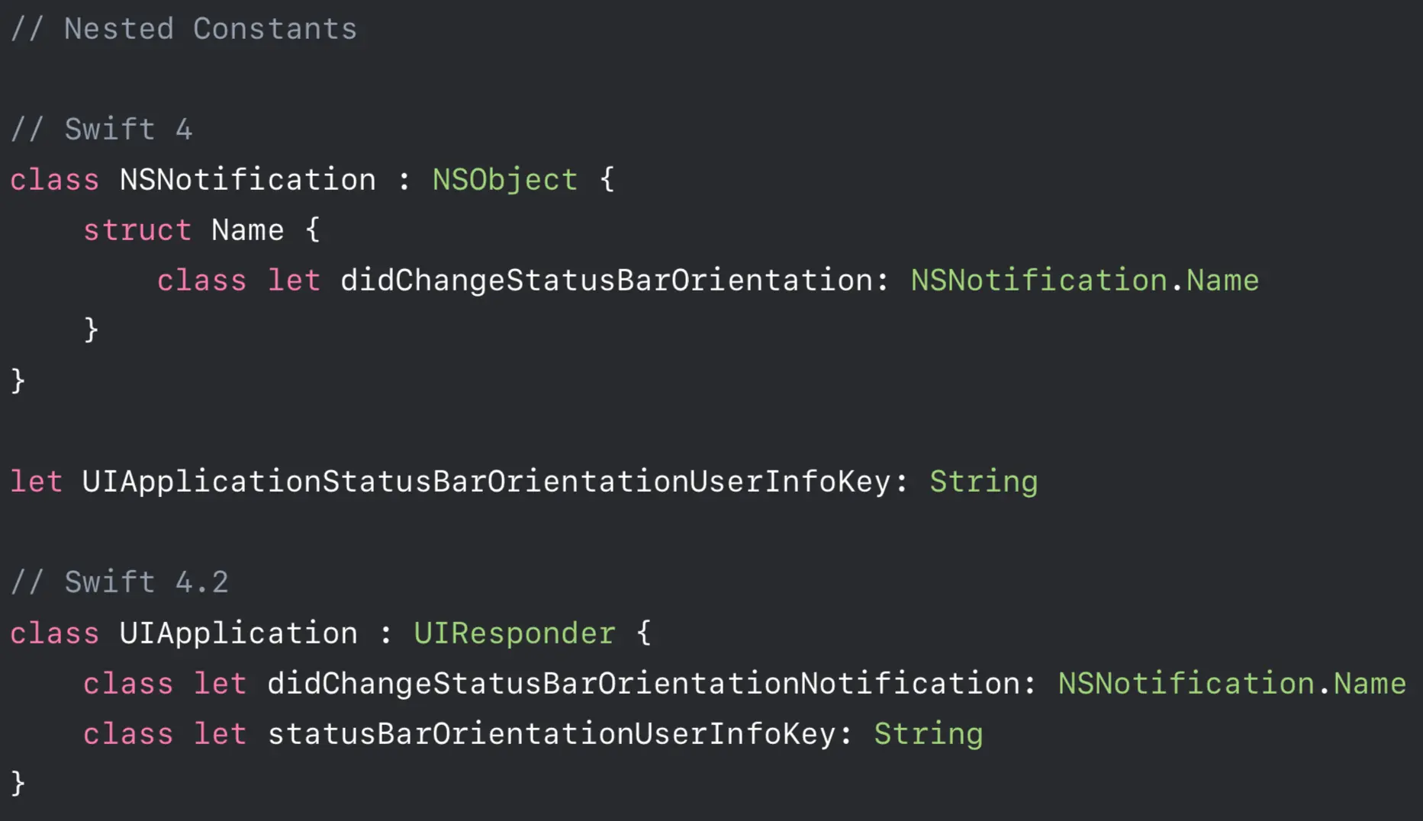
Task: Select the struct identifier 'Name'
Action: point(248,230)
